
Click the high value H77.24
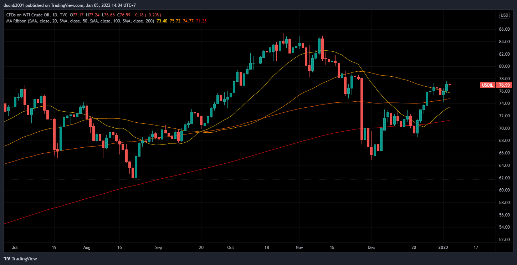[x=93, y=15]
